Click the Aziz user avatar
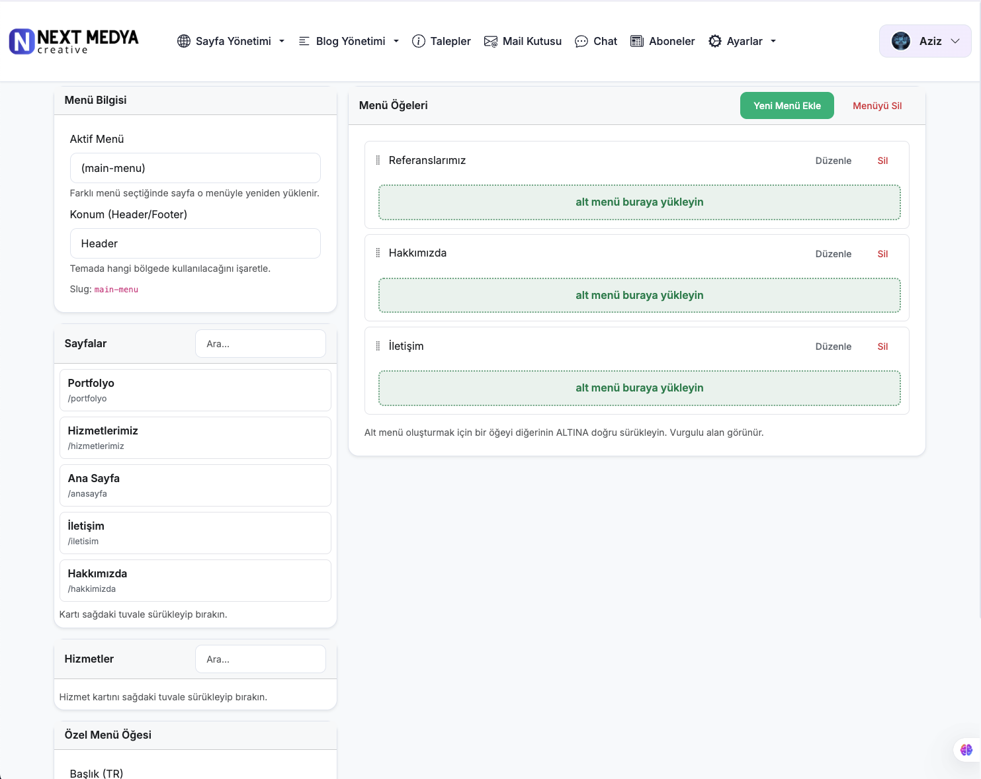This screenshot has width=981, height=779. pos(901,41)
